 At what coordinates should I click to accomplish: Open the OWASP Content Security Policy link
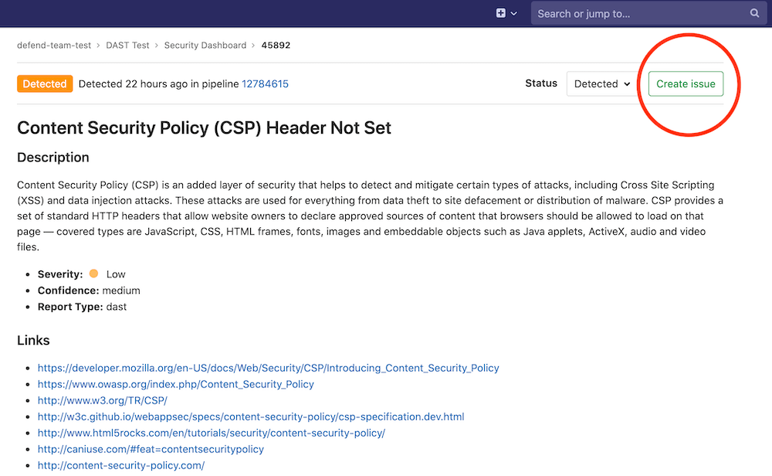click(x=175, y=384)
